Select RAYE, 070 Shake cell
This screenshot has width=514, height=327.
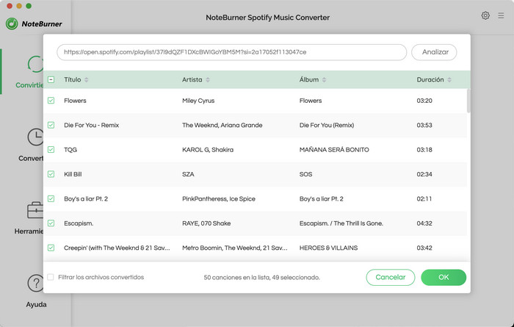point(206,223)
